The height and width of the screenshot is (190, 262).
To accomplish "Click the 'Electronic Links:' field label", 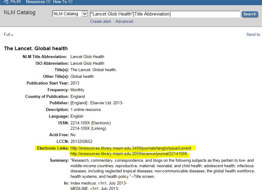I will pyautogui.click(x=53, y=148).
